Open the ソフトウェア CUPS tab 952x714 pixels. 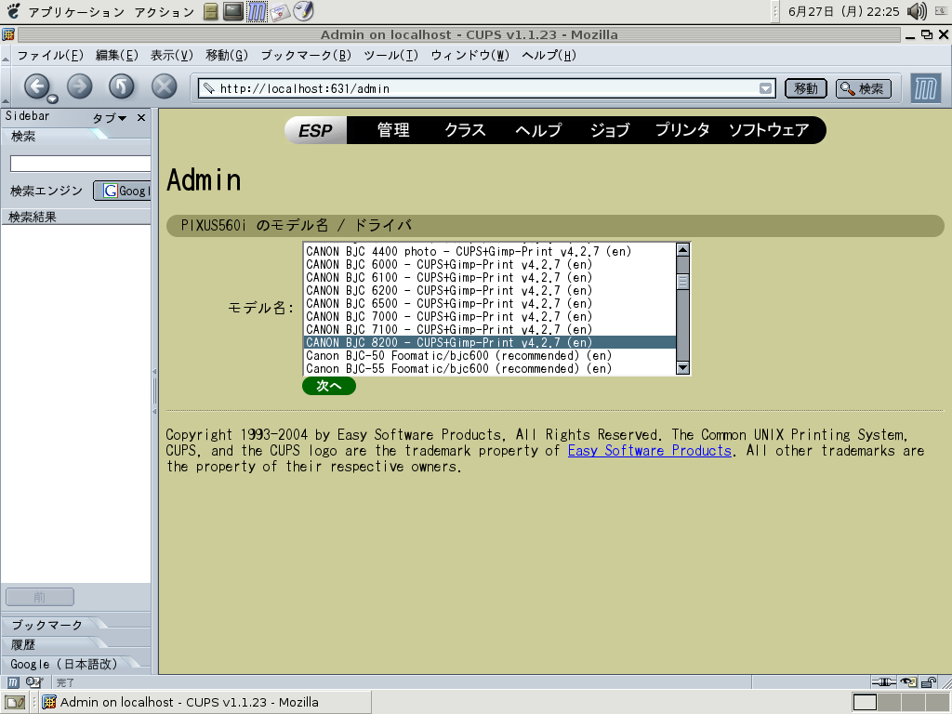769,130
